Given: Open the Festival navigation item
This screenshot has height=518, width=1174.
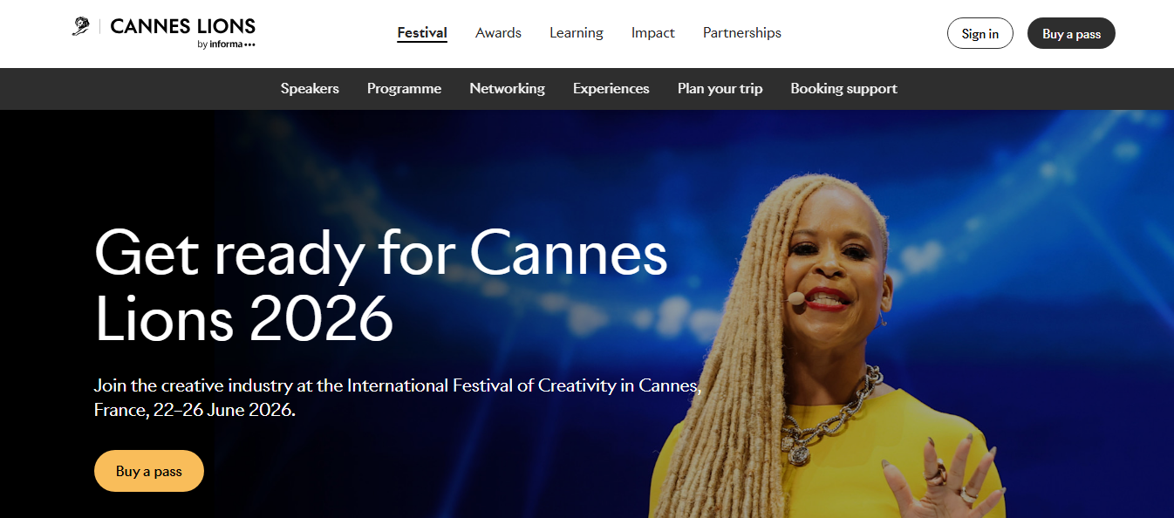Looking at the screenshot, I should [422, 32].
